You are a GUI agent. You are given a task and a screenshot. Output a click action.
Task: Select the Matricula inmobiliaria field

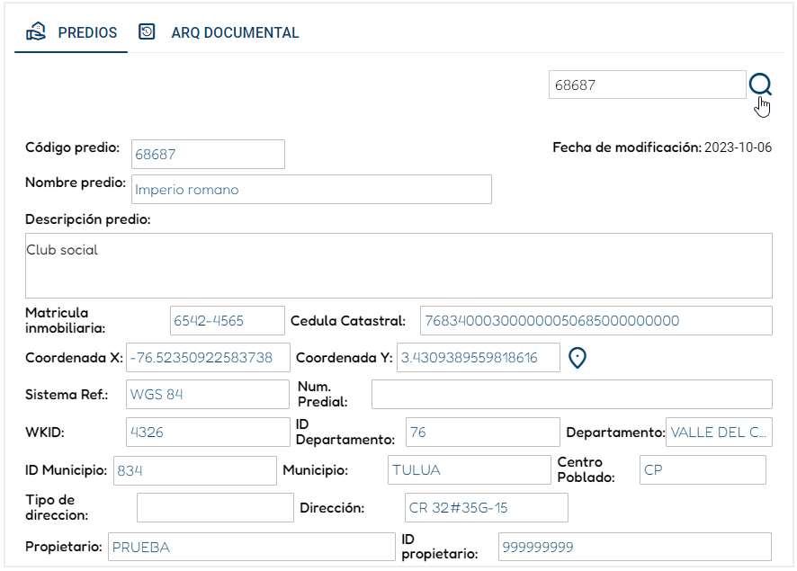point(228,320)
